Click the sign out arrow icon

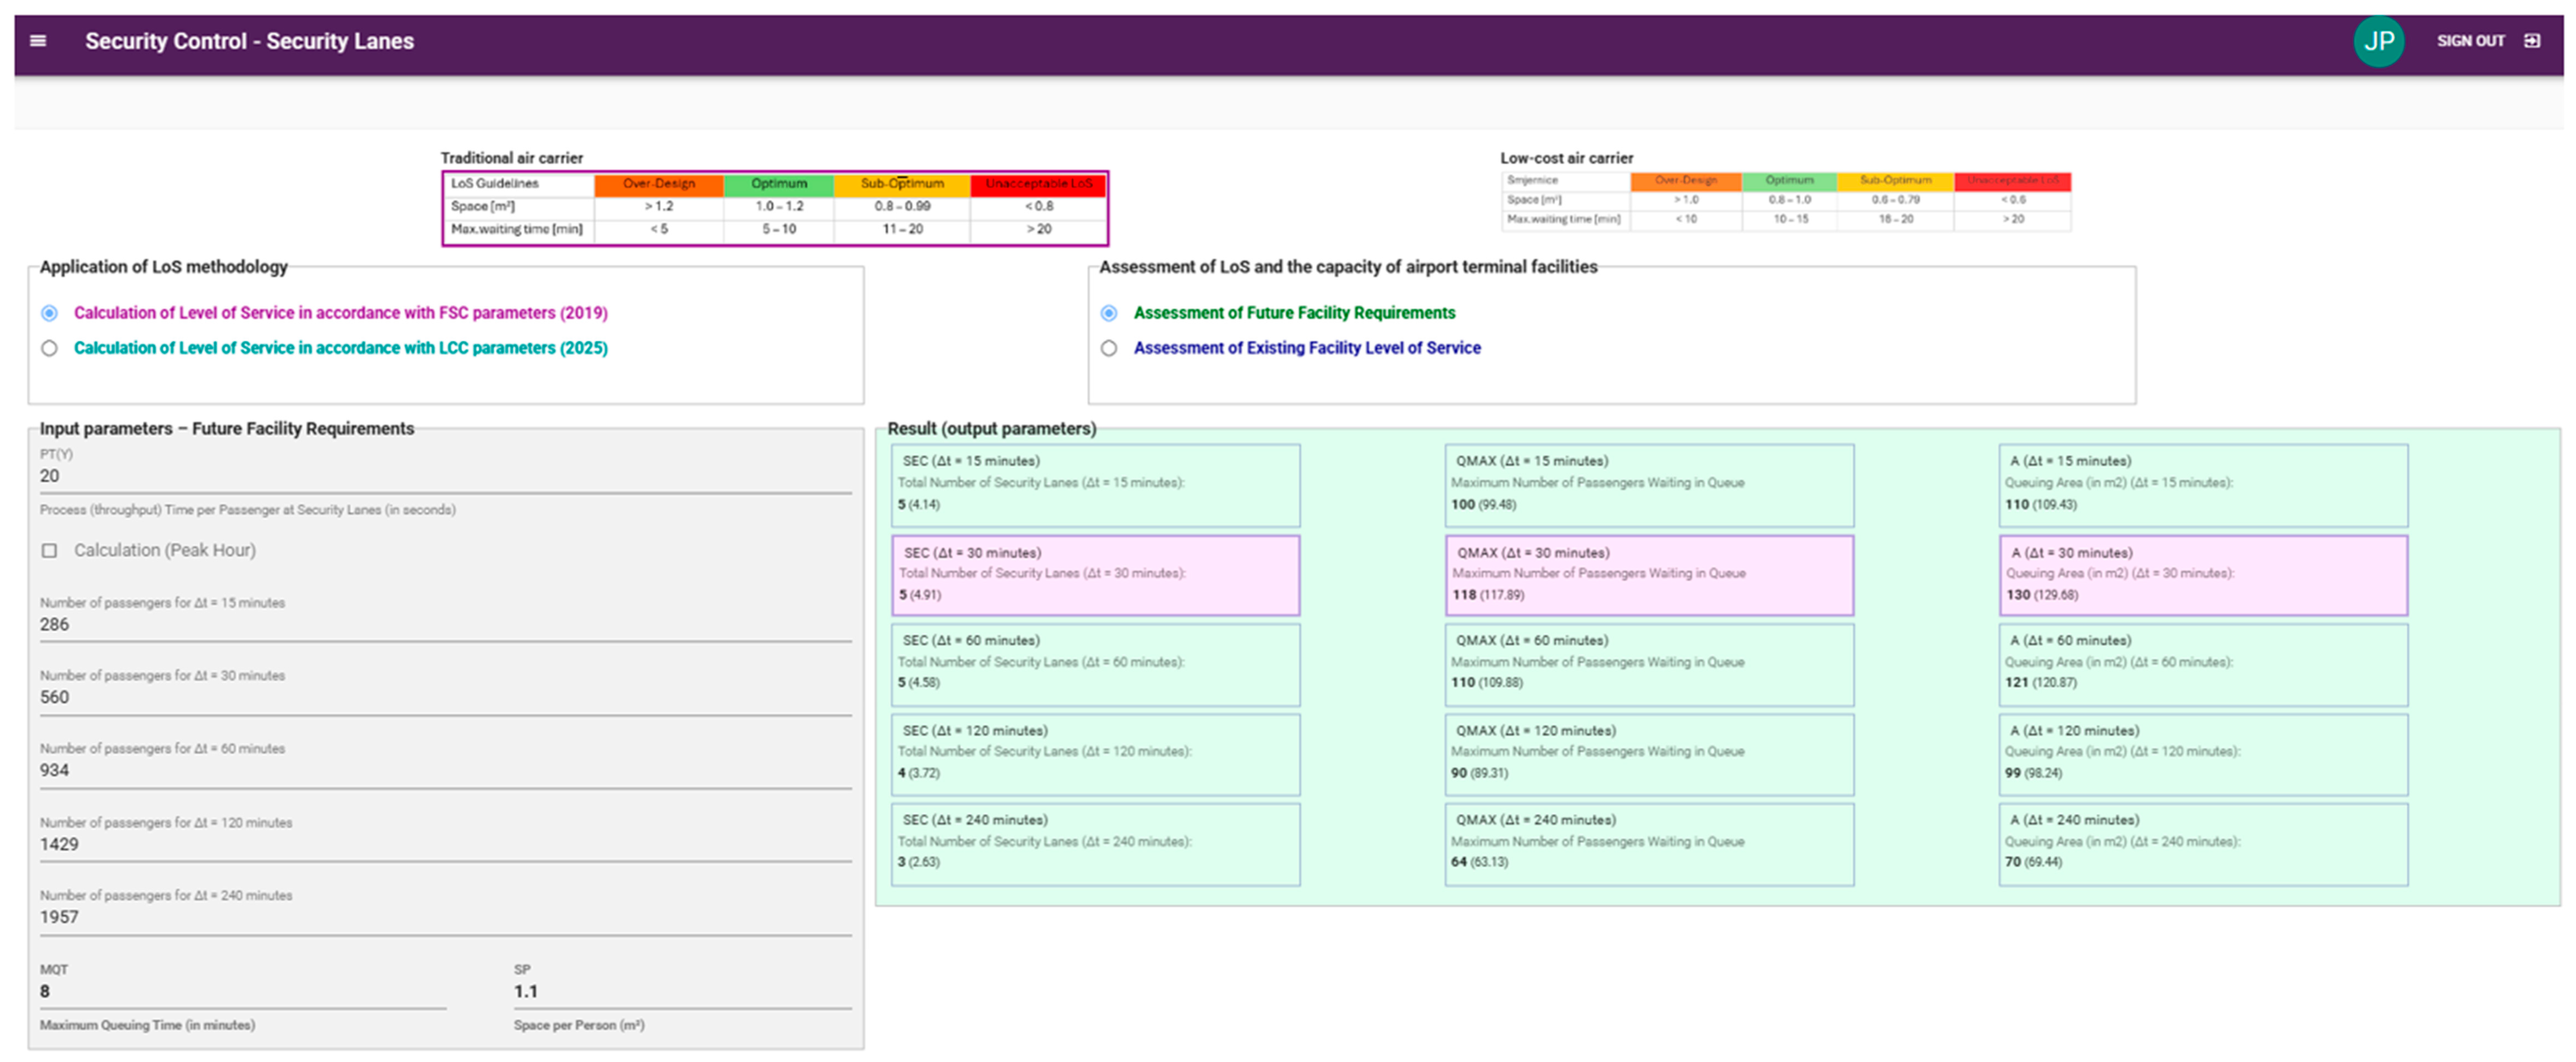(x=2532, y=41)
